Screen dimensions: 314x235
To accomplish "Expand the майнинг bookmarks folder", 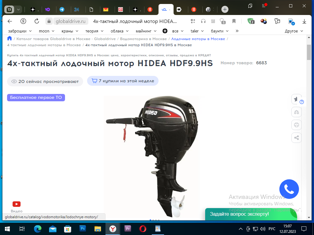I will coord(146,31).
